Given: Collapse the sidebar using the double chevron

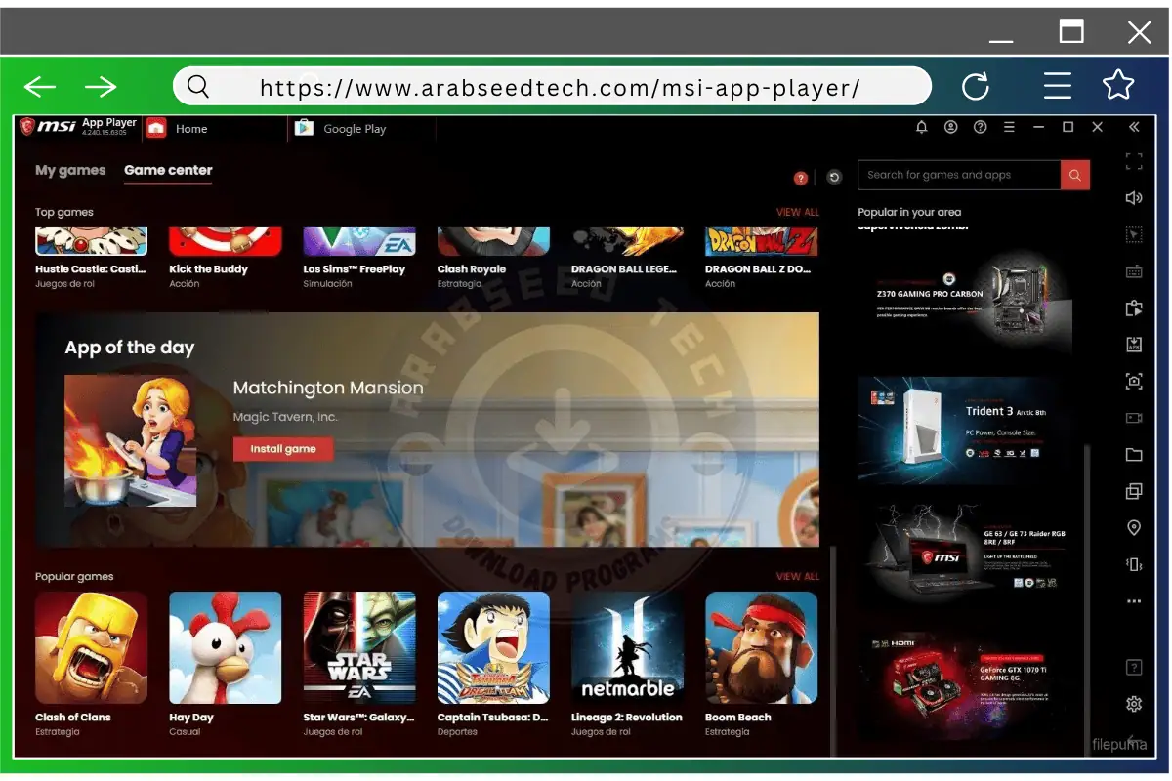Looking at the screenshot, I should tap(1133, 126).
